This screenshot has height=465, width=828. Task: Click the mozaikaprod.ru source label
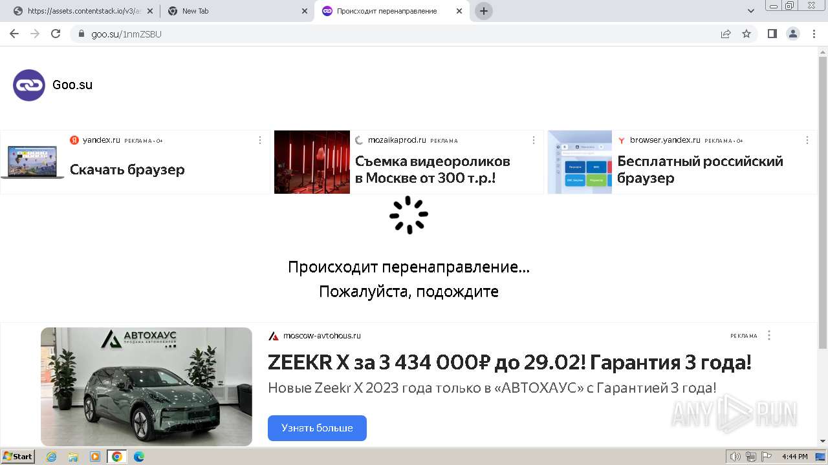pos(397,140)
